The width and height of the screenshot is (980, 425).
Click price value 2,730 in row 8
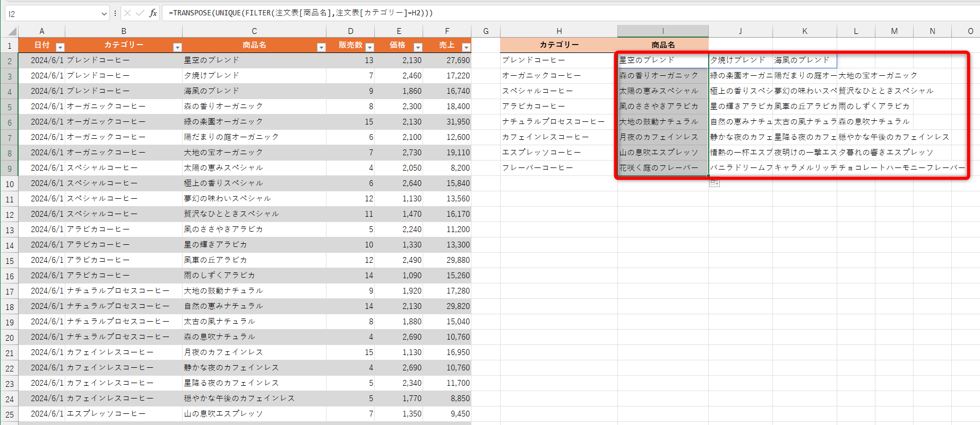click(x=399, y=153)
